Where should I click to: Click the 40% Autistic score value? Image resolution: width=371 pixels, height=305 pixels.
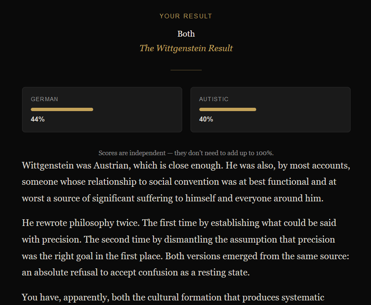206,119
